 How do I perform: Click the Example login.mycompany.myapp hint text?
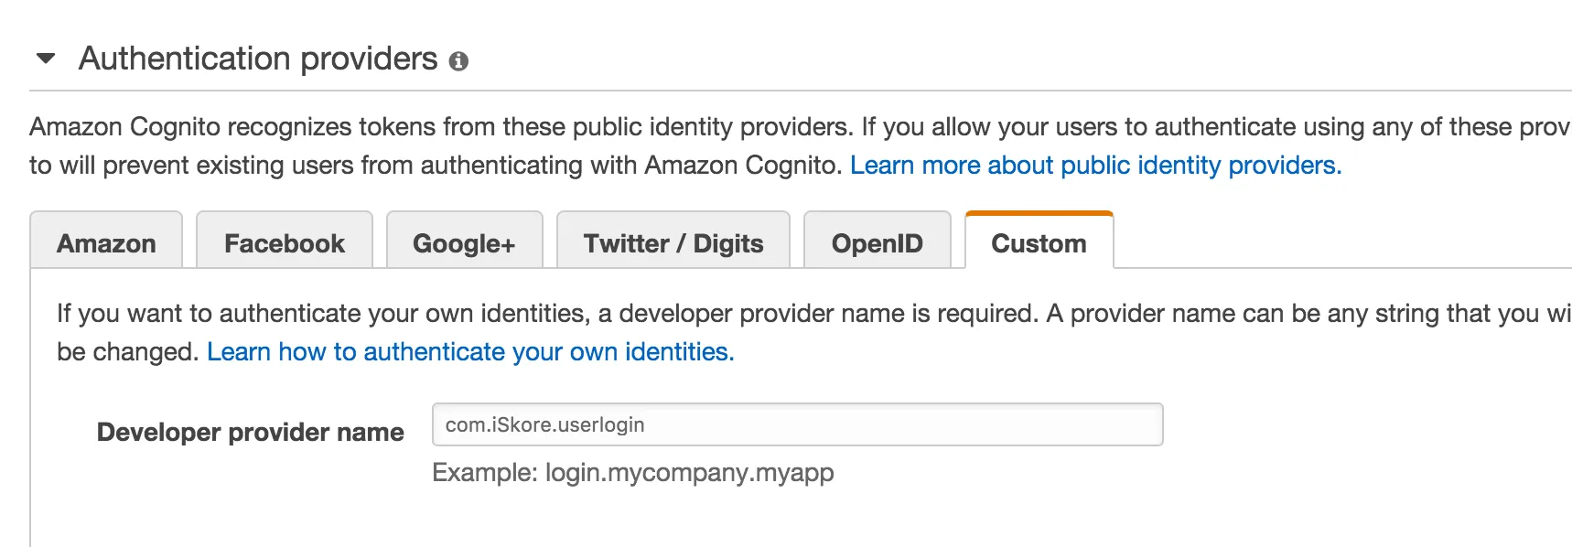[632, 473]
